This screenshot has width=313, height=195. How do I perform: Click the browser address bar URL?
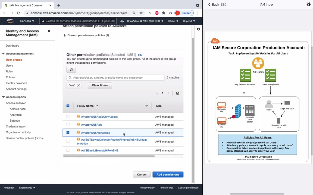pos(80,13)
